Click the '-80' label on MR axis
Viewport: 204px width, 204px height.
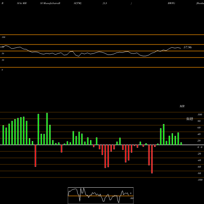[199, 173]
